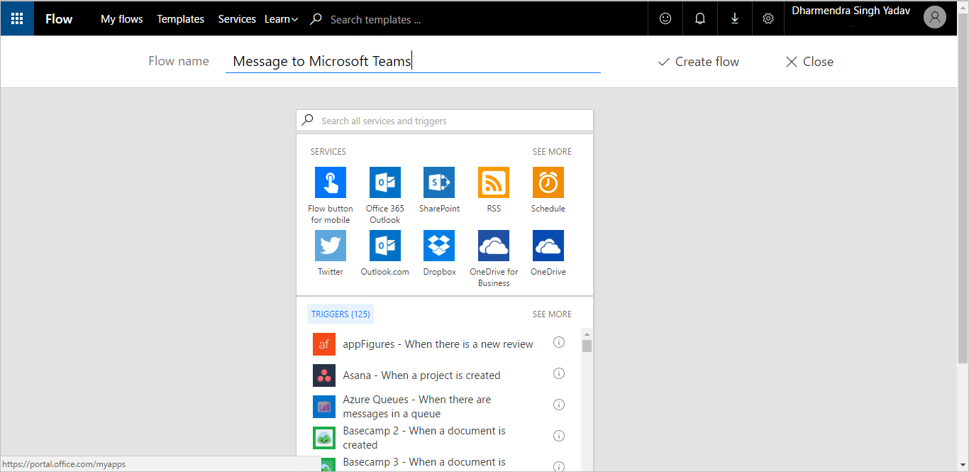Pick the RSS service icon

point(494,182)
